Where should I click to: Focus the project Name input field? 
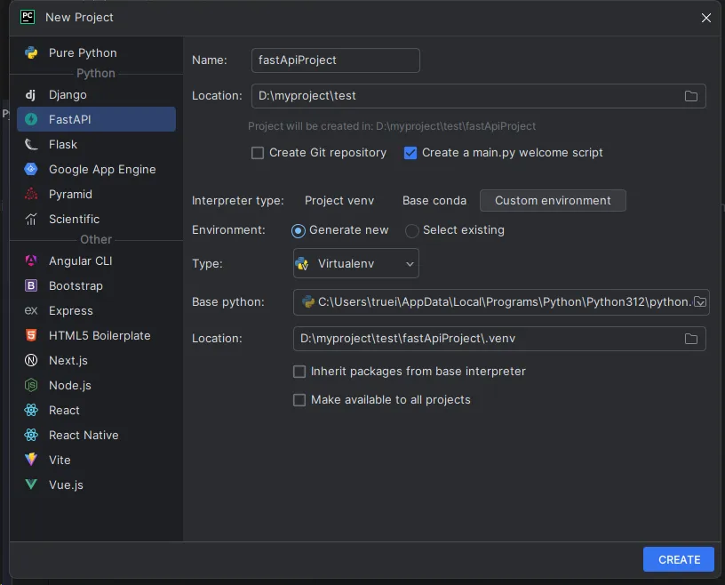[335, 60]
